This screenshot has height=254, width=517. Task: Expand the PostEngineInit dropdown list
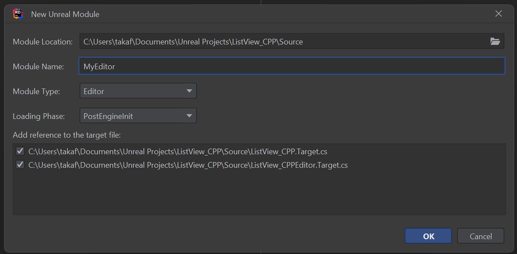pos(189,115)
